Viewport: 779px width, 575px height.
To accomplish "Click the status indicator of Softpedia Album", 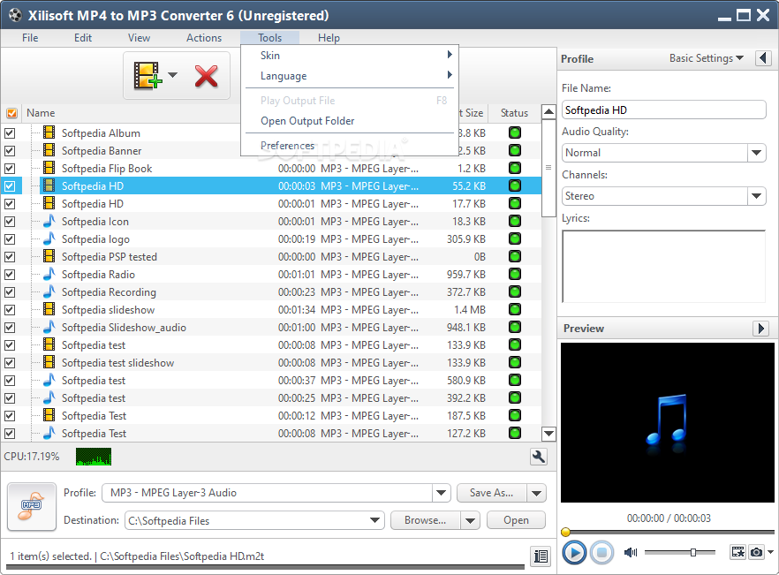I will (515, 132).
